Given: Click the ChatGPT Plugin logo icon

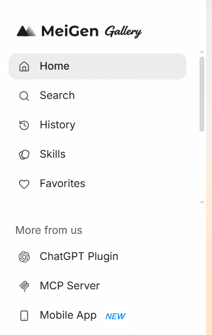Looking at the screenshot, I should click(24, 257).
